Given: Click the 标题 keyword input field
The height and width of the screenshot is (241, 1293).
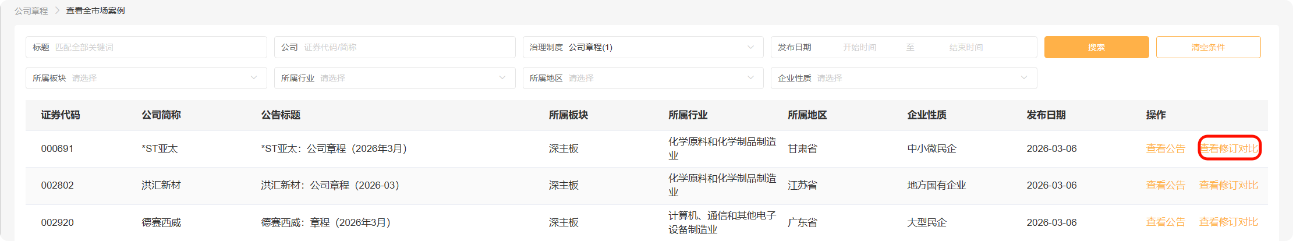Looking at the screenshot, I should pos(157,47).
